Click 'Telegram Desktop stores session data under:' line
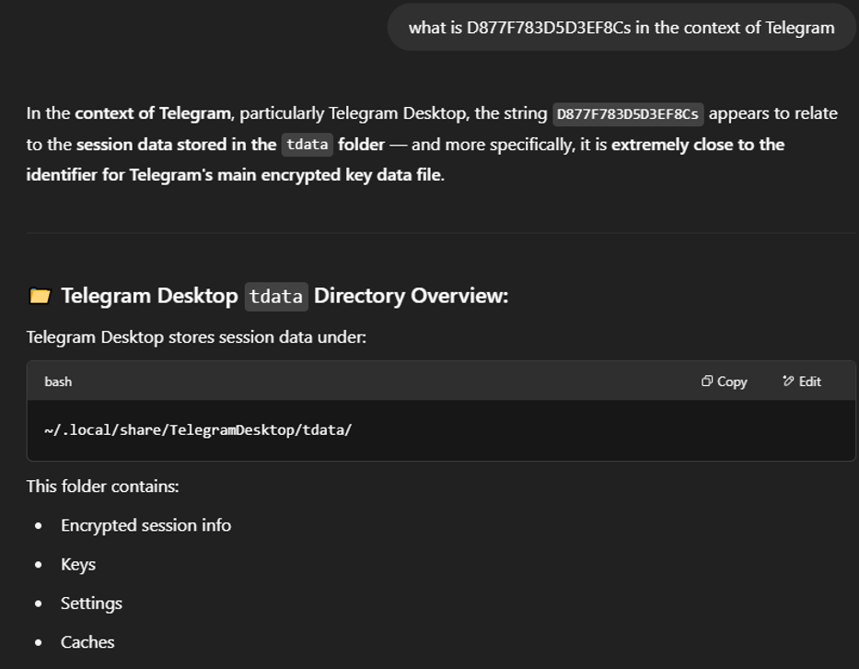This screenshot has width=859, height=669. (x=196, y=337)
